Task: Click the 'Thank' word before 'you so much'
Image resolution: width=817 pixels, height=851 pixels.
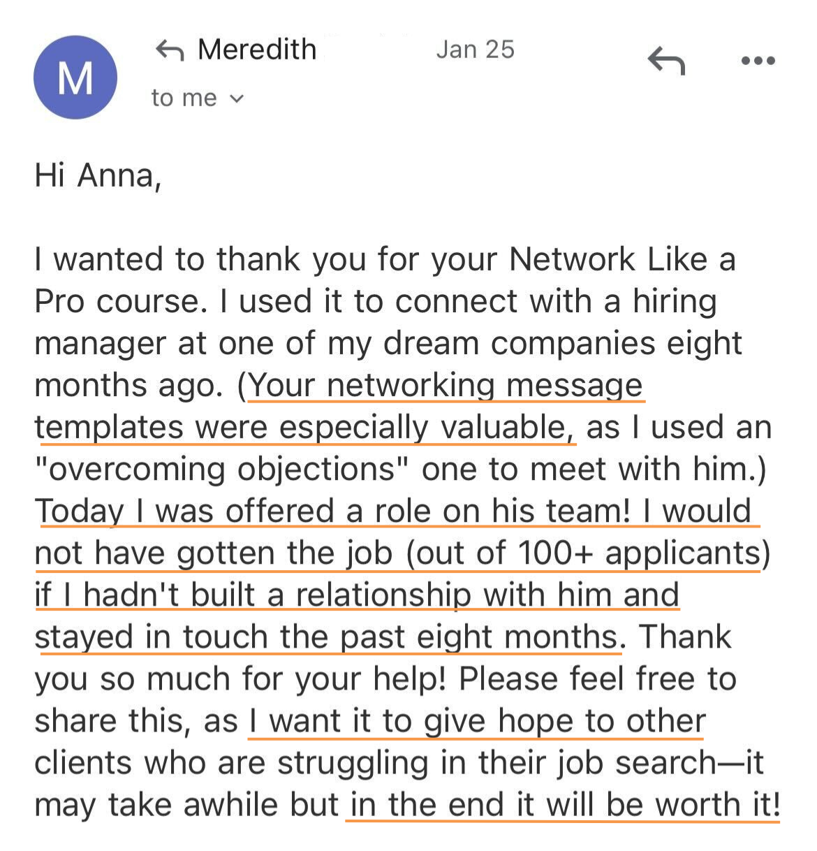Action: coord(686,637)
